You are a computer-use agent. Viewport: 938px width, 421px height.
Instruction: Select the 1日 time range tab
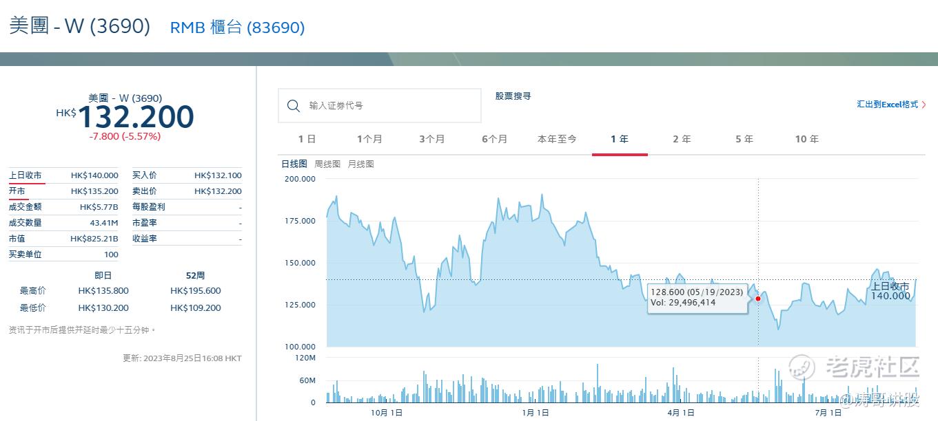coord(307,139)
